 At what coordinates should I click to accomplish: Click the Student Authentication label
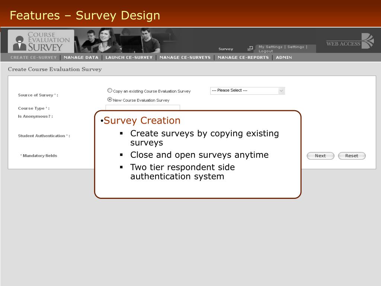(x=44, y=136)
